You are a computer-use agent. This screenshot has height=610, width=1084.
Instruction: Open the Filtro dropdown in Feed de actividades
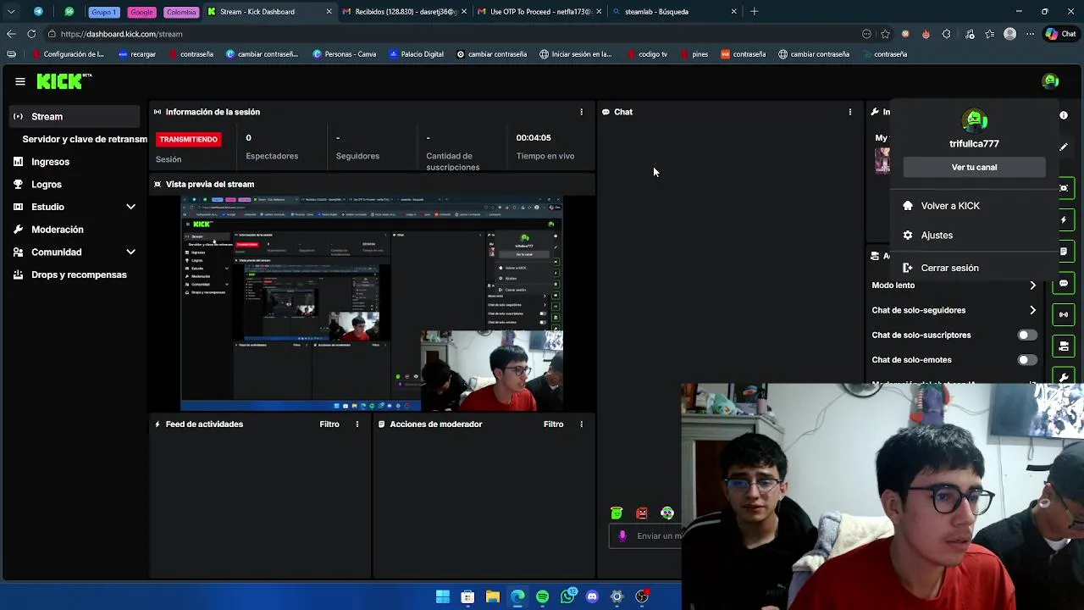point(329,424)
